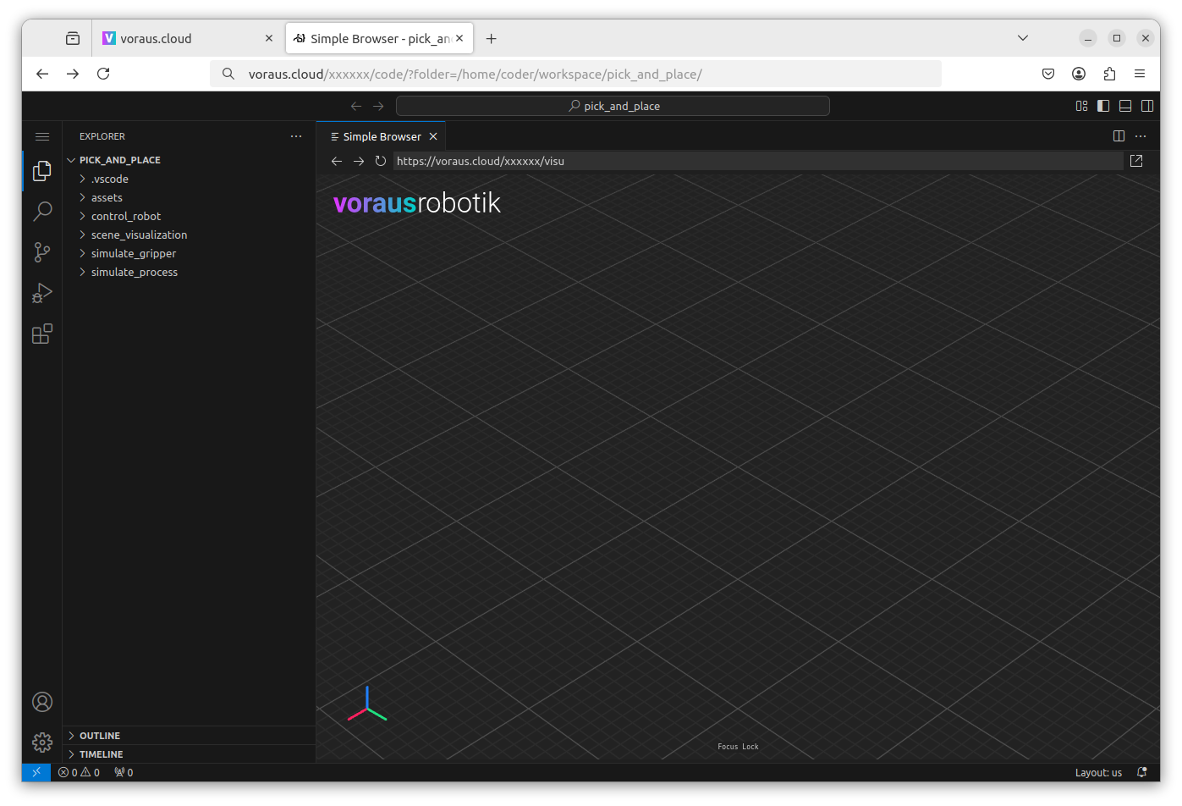Click the Simple Browser URL field
1182x806 pixels.
(758, 161)
